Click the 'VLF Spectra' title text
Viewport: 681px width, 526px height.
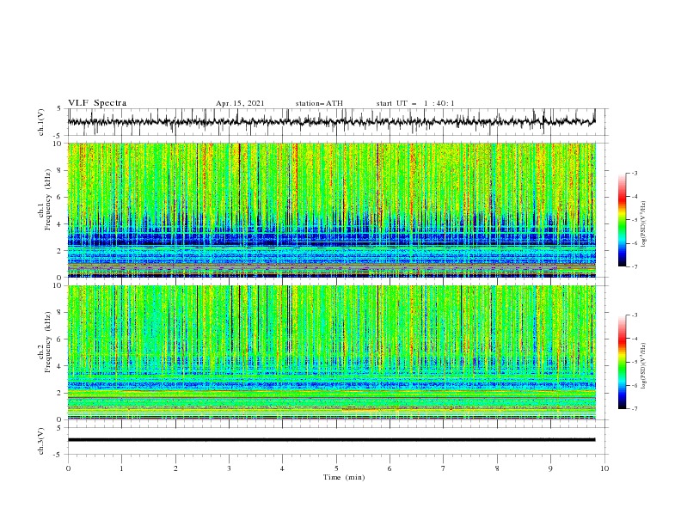97,103
